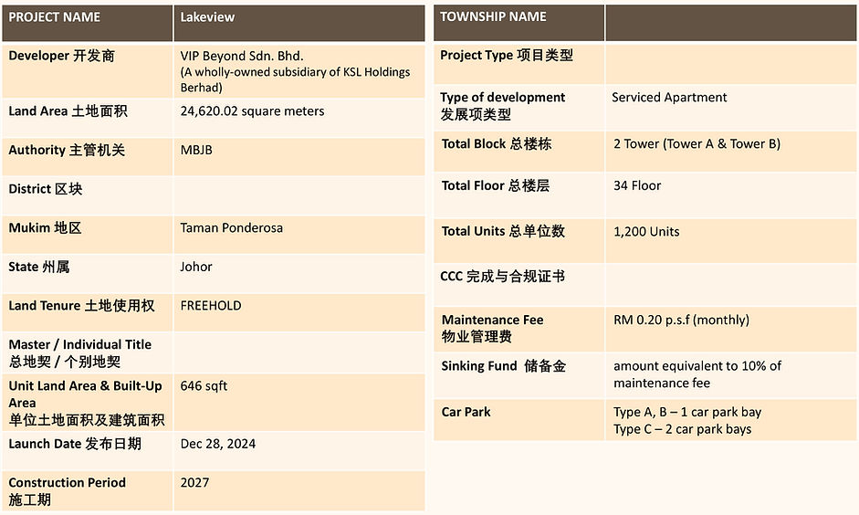Select the 'Developer 开发商' label
Image resolution: width=859 pixels, height=515 pixels.
click(x=61, y=56)
